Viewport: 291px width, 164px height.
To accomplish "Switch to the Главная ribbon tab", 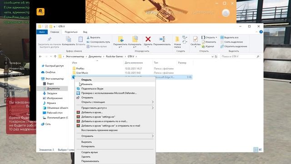I will 55,32.
